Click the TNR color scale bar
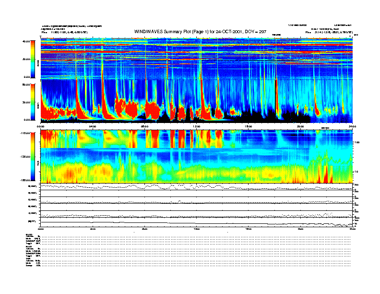Viewport: 380px width, 294px height. [x=33, y=157]
